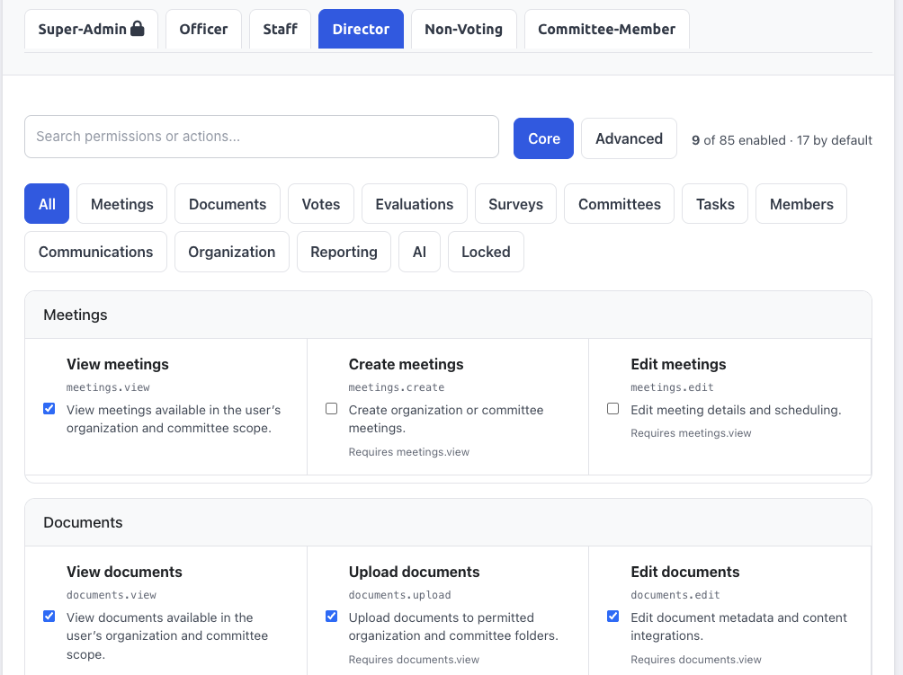903x675 pixels.
Task: Click the meetings.edit permission key
Action: pos(672,387)
